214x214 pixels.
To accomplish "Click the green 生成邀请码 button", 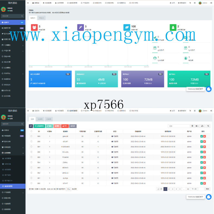I will click(39, 126).
